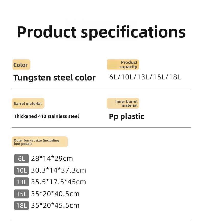Select the Color label badge

[x=21, y=65]
